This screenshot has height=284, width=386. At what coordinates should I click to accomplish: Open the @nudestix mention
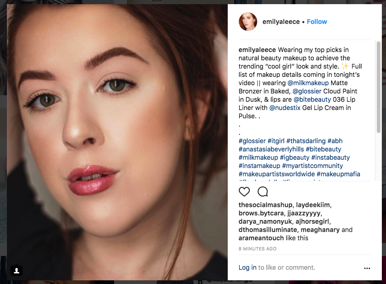click(x=285, y=108)
